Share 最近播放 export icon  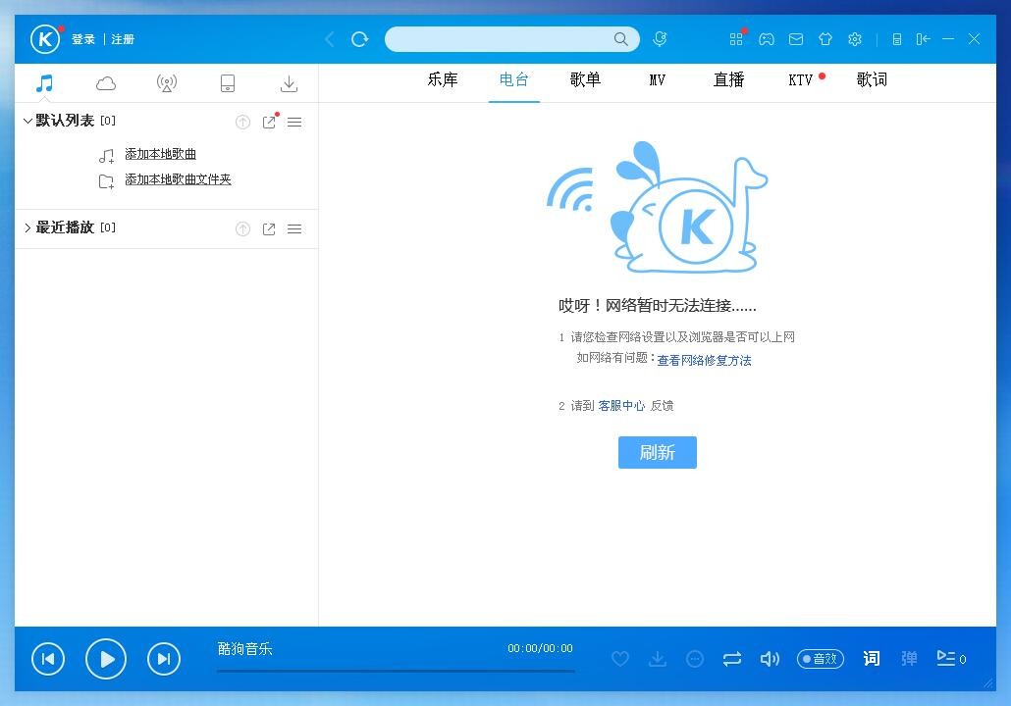[x=270, y=228]
